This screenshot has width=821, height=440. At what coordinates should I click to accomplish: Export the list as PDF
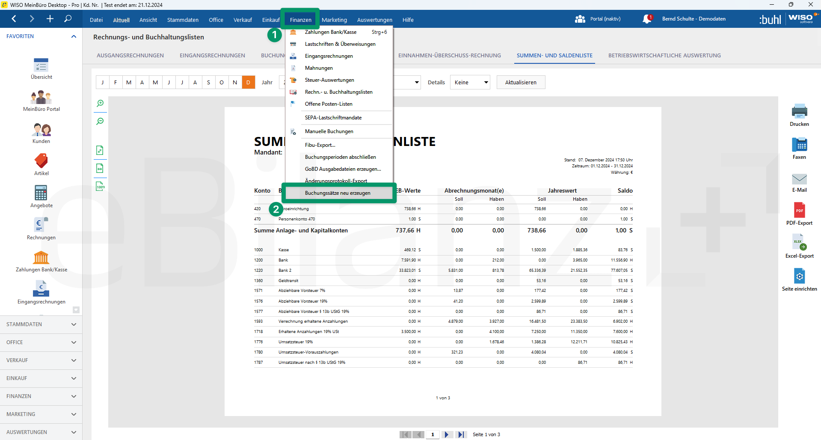pos(799,214)
